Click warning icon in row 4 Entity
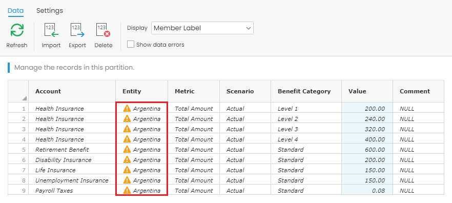 tap(127, 139)
